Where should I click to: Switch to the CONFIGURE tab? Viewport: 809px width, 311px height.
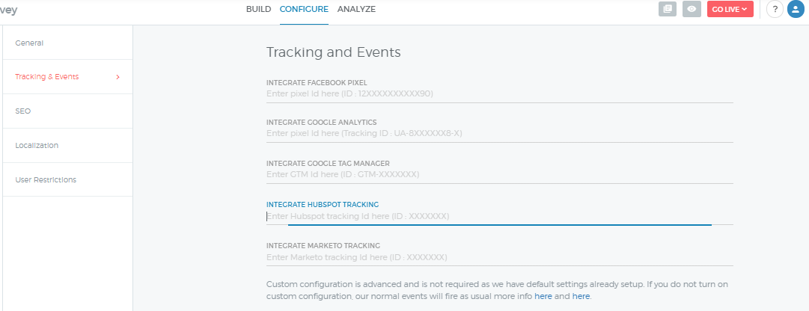304,9
